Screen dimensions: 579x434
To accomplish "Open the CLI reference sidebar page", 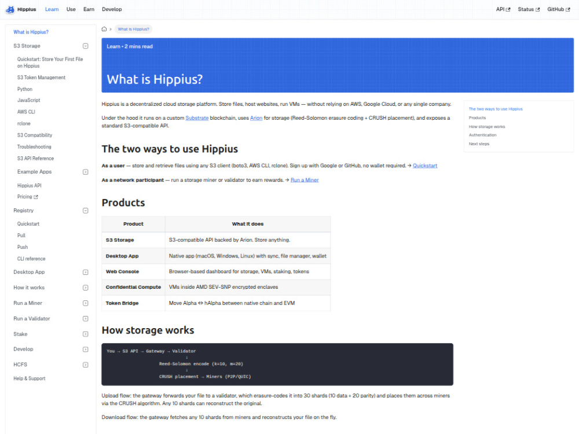I will [x=31, y=259].
